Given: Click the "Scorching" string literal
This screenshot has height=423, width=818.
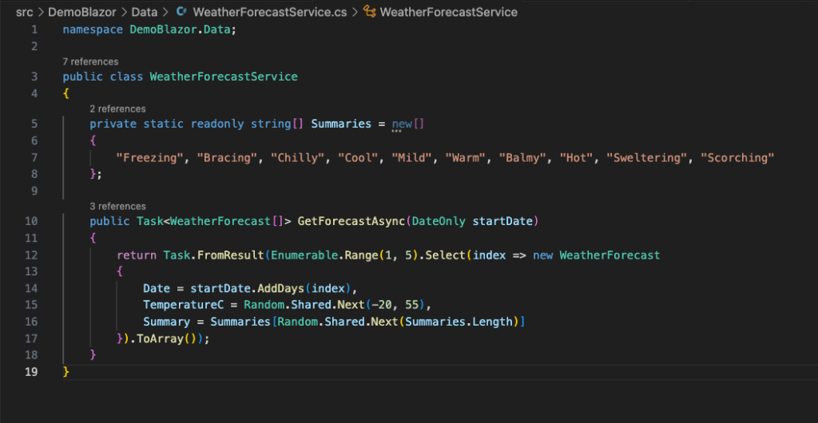Looking at the screenshot, I should click(x=737, y=158).
